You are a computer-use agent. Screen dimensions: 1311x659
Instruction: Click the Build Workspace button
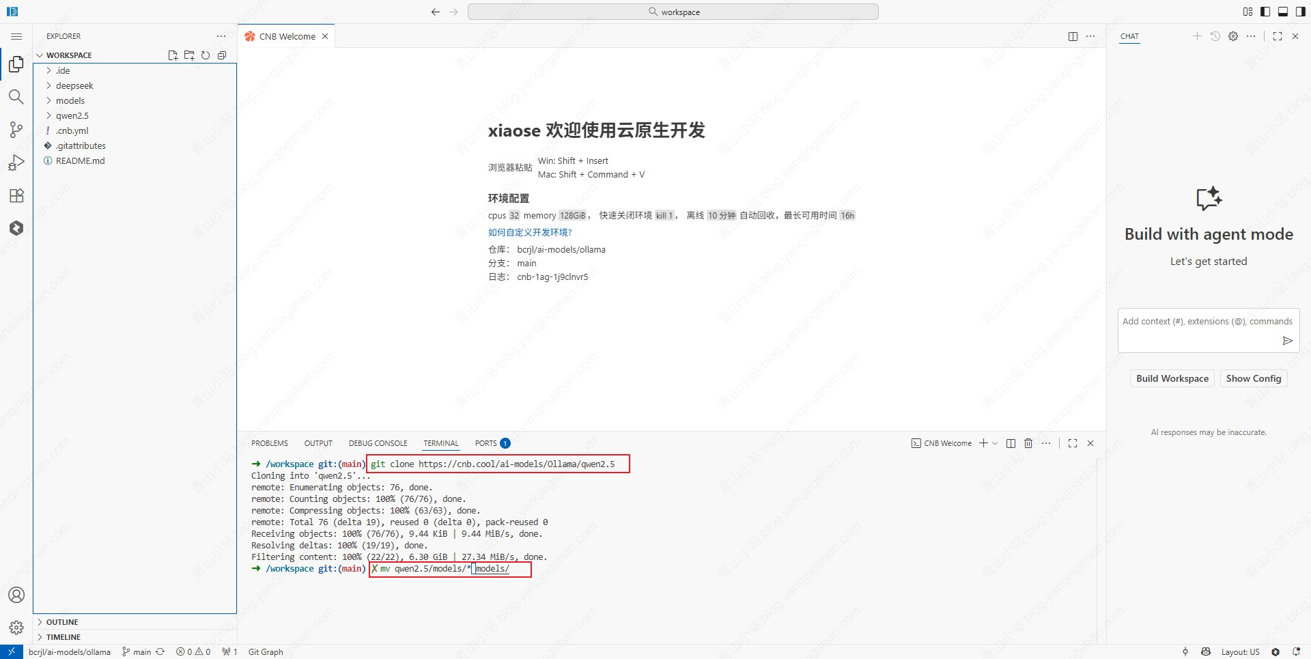pos(1172,378)
